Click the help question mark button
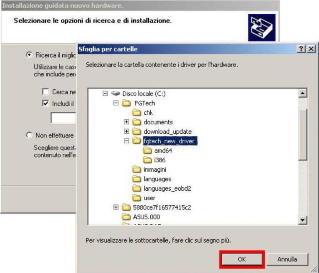This screenshot has width=319, height=273. (301, 49)
